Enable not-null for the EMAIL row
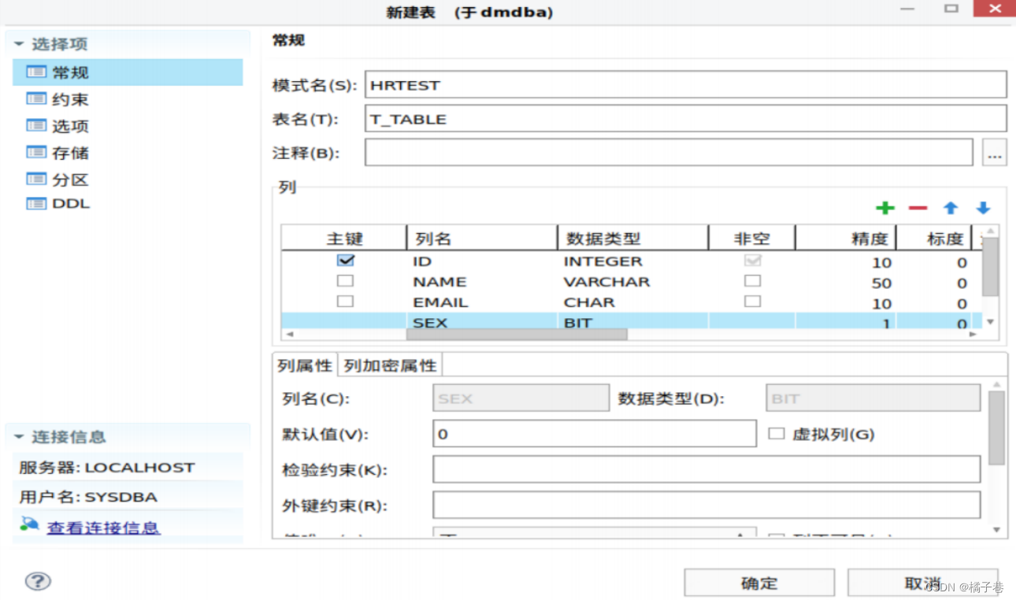Image resolution: width=1016 pixels, height=600 pixels. click(753, 302)
